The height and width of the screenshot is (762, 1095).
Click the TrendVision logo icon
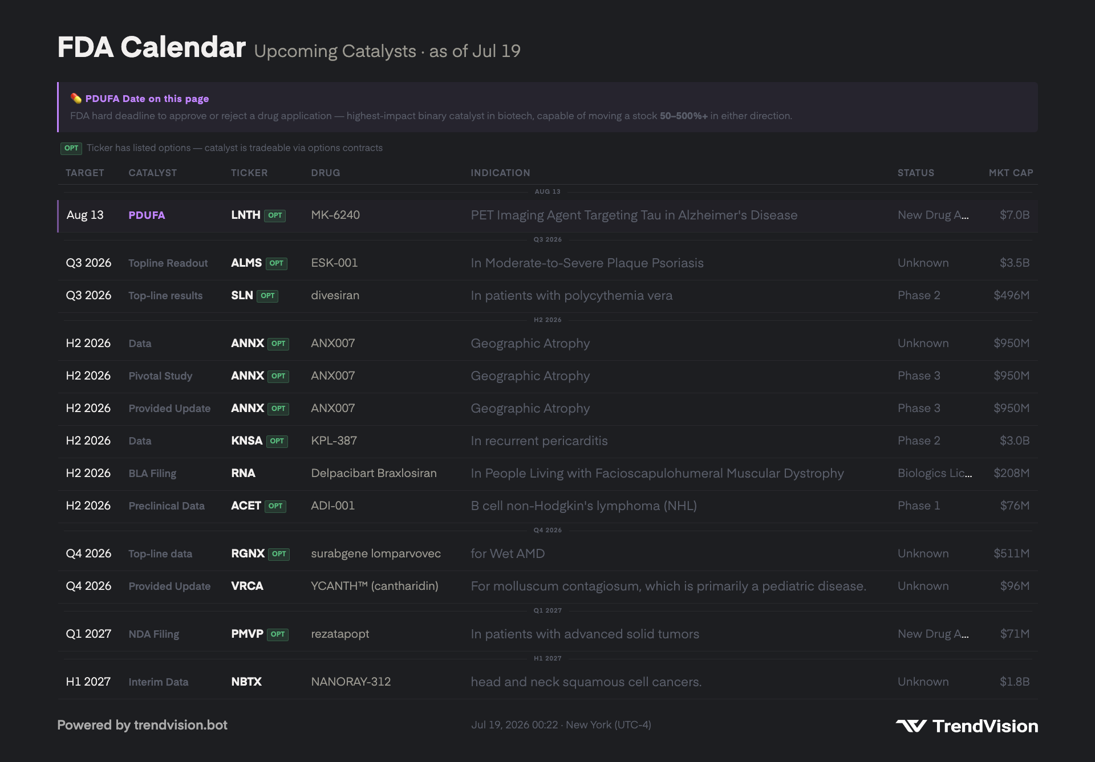click(911, 726)
